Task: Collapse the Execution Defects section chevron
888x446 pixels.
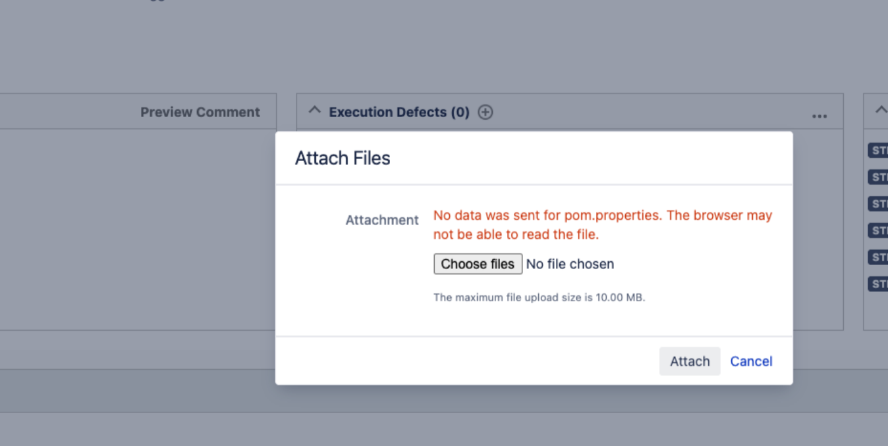Action: pos(315,111)
